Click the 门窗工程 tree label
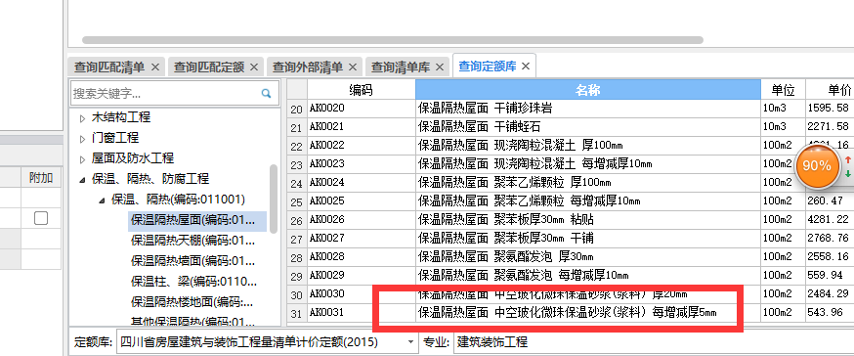Screen dimensions: 854x356 (x=115, y=138)
